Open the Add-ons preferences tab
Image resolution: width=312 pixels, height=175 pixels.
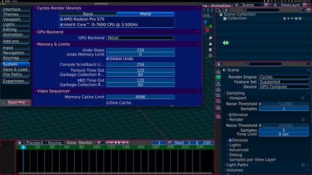tap(16, 41)
